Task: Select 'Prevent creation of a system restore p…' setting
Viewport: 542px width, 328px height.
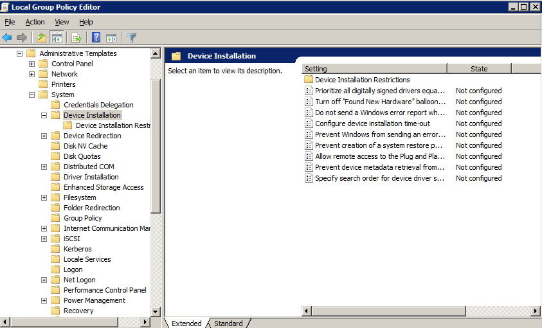Action: pos(379,145)
